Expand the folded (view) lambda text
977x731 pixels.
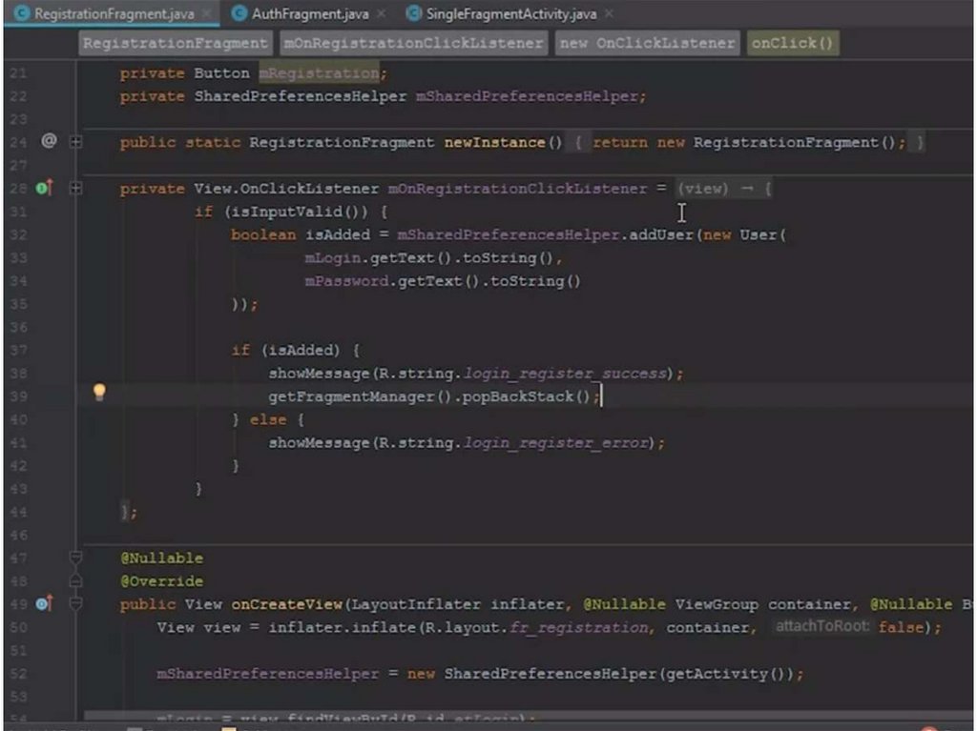point(702,189)
